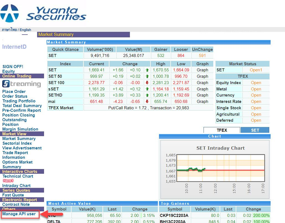Open Intraday Chart link
The width and height of the screenshot is (285, 223).
click(16, 186)
